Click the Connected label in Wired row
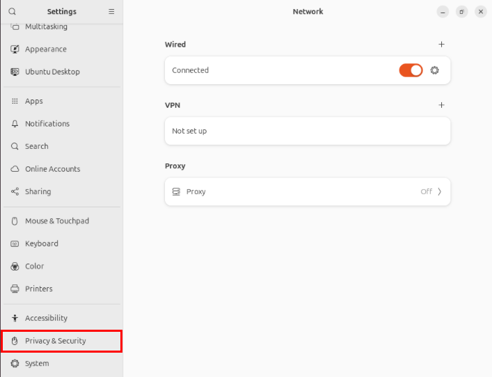 click(x=190, y=70)
